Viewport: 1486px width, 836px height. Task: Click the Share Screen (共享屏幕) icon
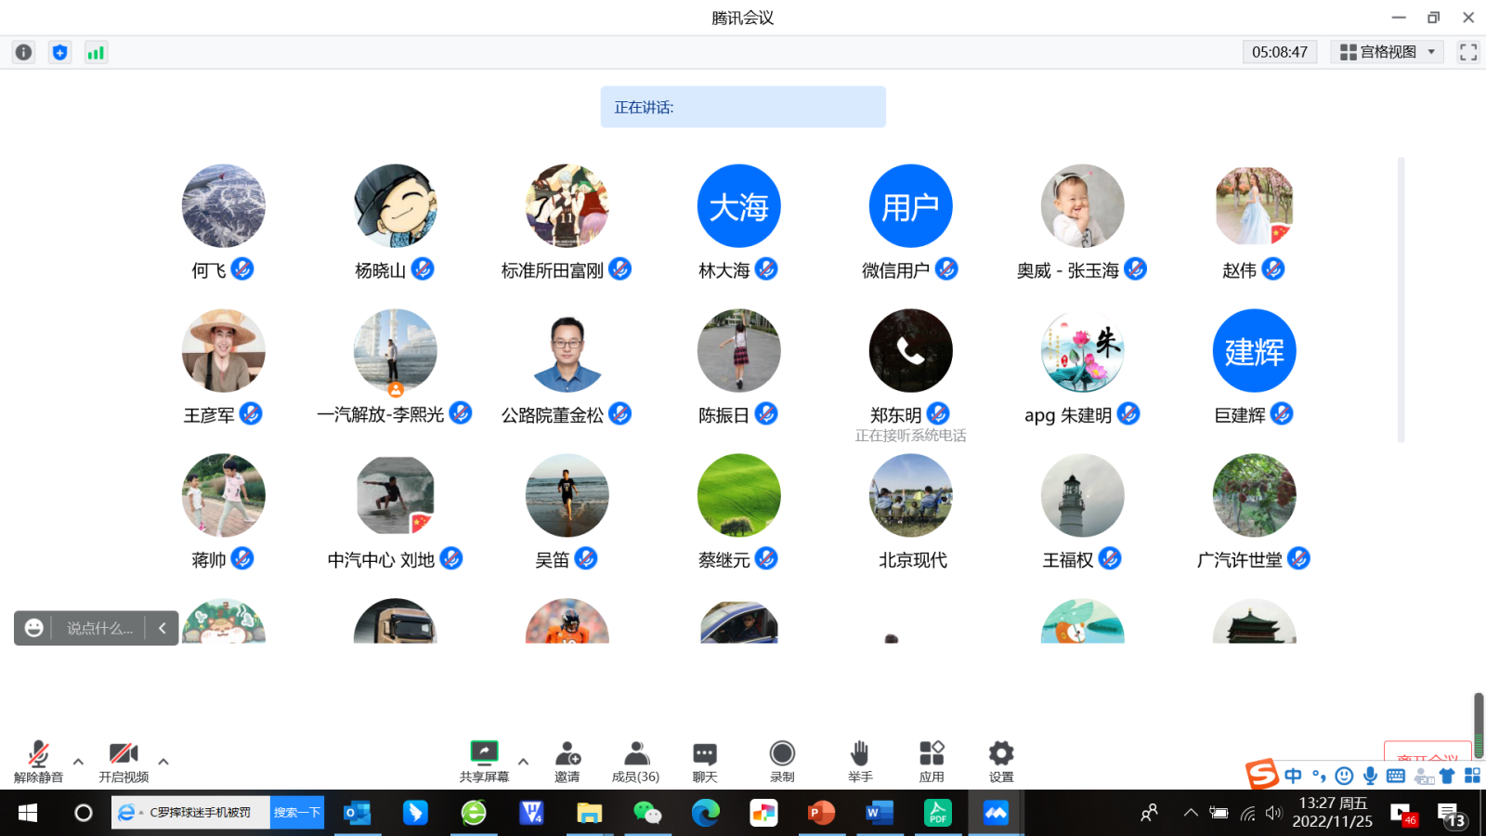[x=484, y=753]
